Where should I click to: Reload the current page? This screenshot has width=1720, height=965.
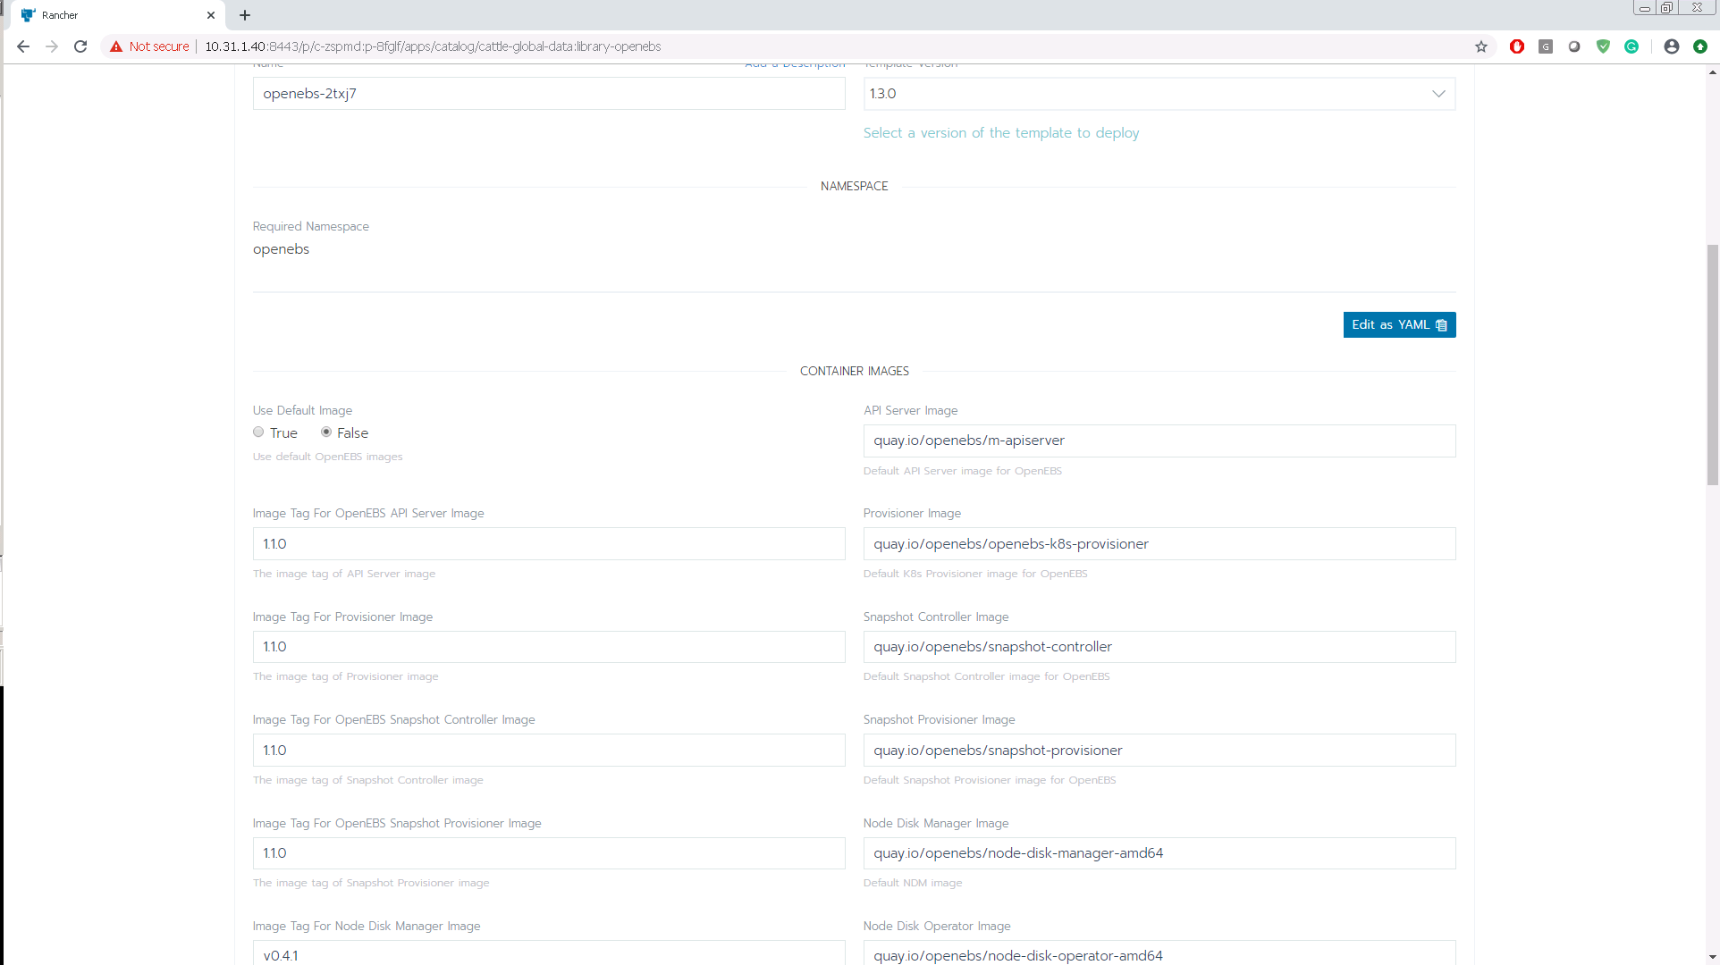click(80, 46)
